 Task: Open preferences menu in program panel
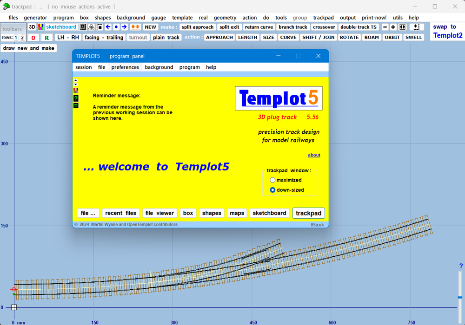pyautogui.click(x=125, y=67)
